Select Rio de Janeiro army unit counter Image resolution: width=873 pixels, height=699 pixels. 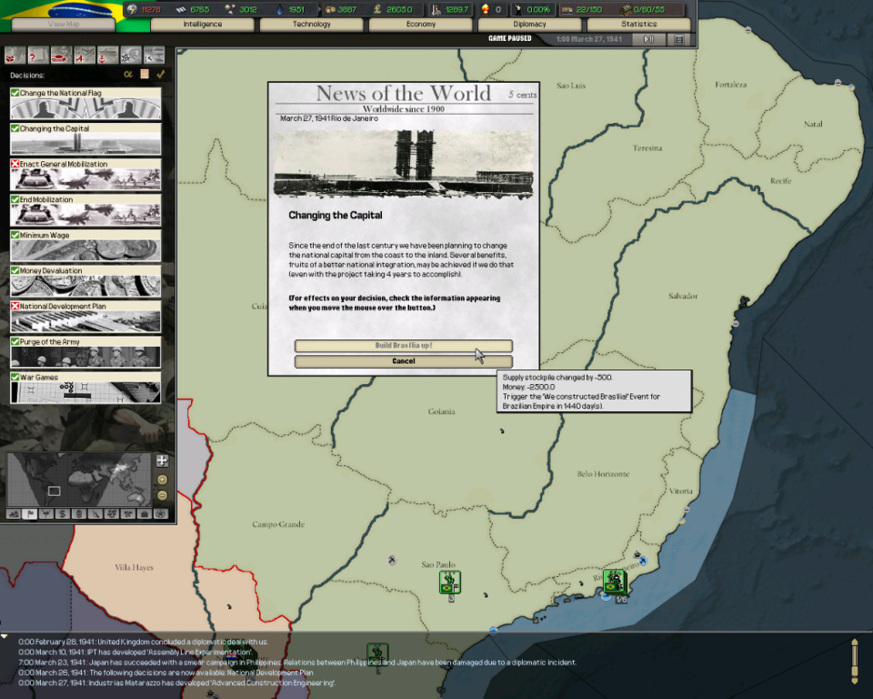(x=614, y=582)
